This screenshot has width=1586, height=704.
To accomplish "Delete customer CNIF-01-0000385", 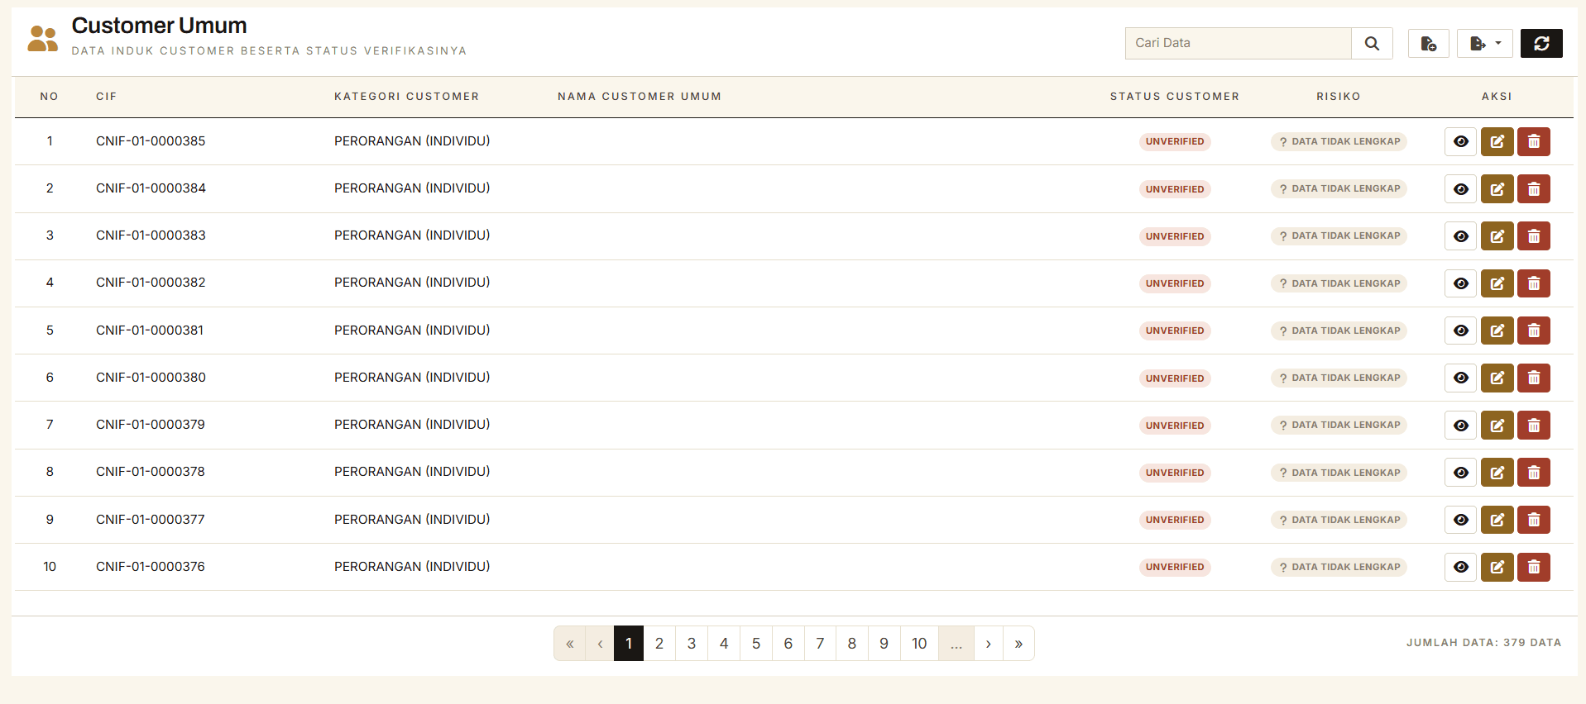I will (1534, 141).
